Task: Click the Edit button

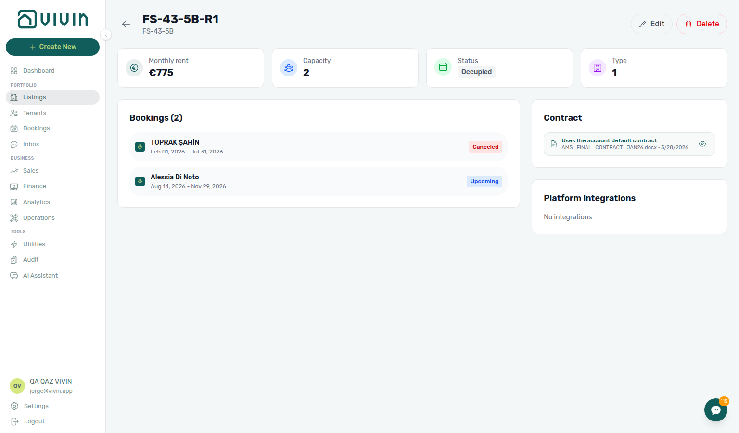Action: pos(651,24)
